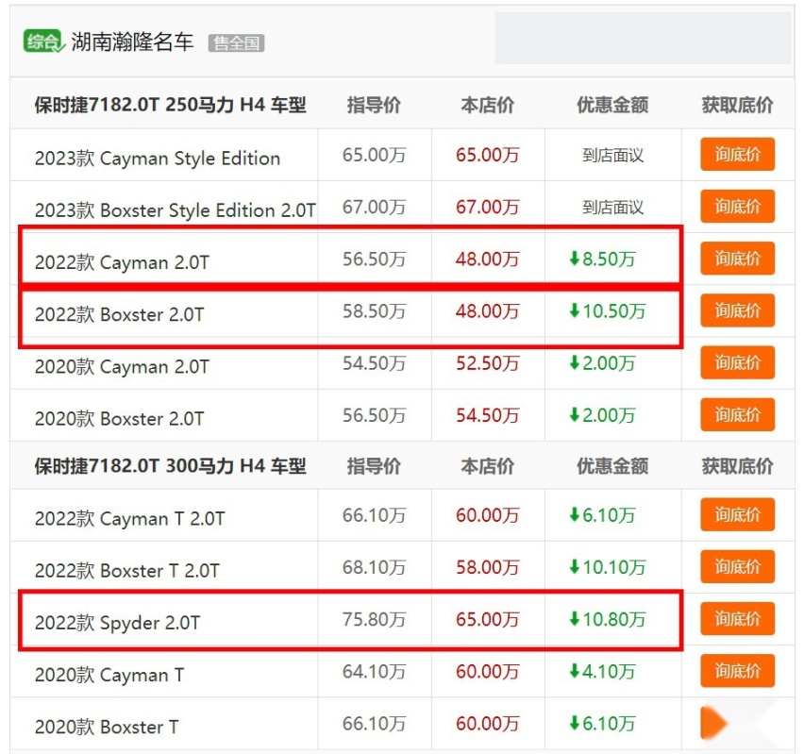Click 到店面议 in Cayman Style Edition row
Screen dimensions: 804x754
coord(612,156)
